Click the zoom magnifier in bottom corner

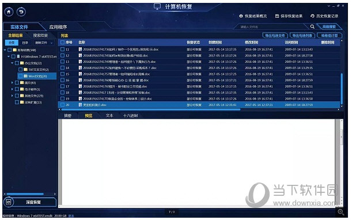[x=341, y=212]
